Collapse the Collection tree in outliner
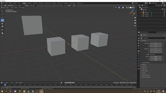The height and width of the screenshot is (93, 166). (140, 9)
